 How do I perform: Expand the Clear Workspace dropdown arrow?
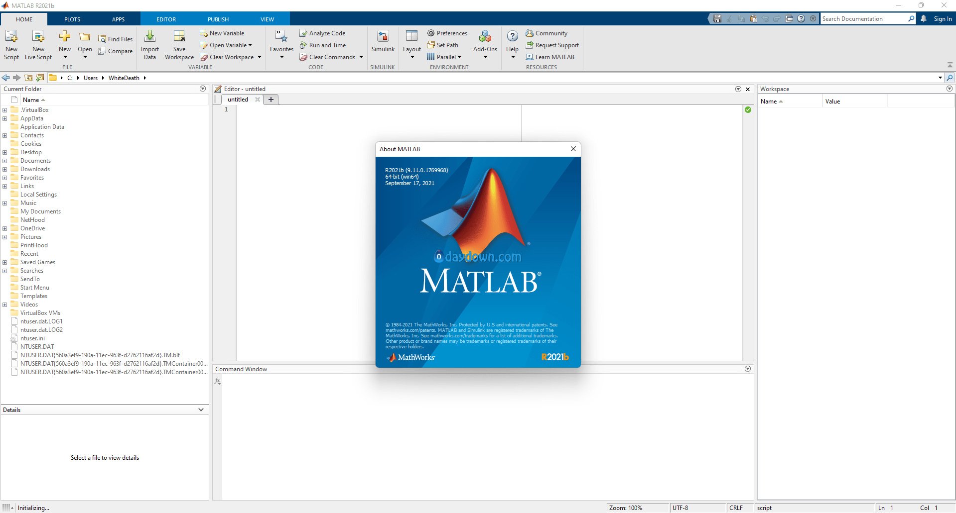(260, 57)
